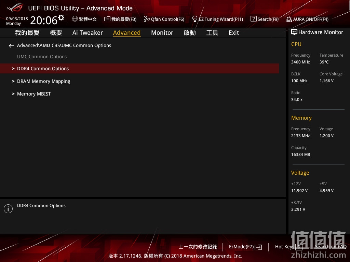350x262 pixels.
Task: Click the Voltage section heading
Action: (300, 173)
